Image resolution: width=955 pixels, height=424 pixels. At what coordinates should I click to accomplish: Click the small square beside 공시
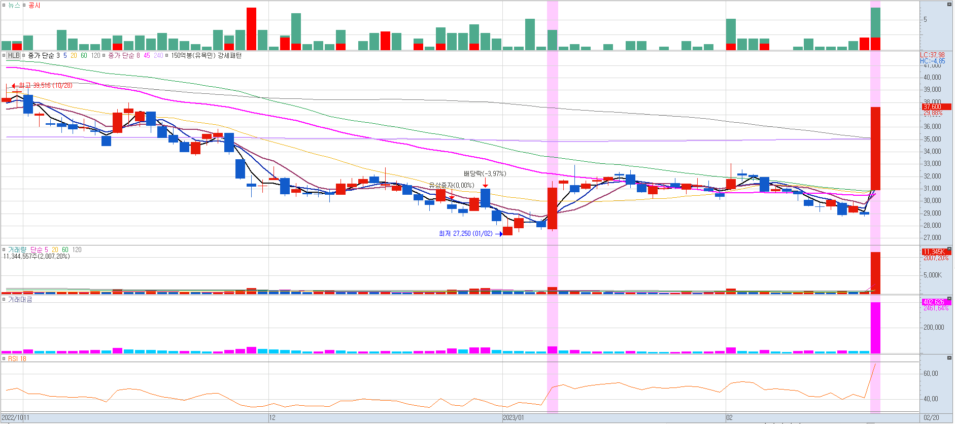tap(24, 5)
